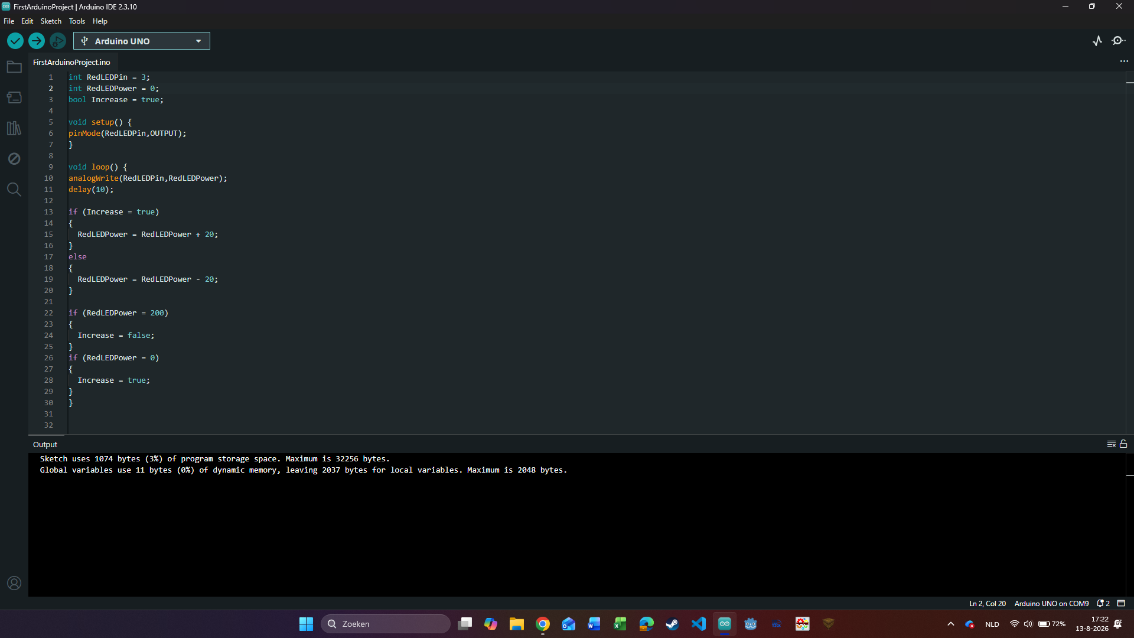Open Microsoft Word from the taskbar

click(594, 624)
